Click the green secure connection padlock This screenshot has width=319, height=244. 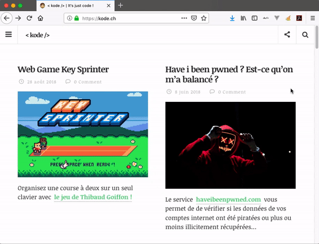pyautogui.click(x=77, y=18)
